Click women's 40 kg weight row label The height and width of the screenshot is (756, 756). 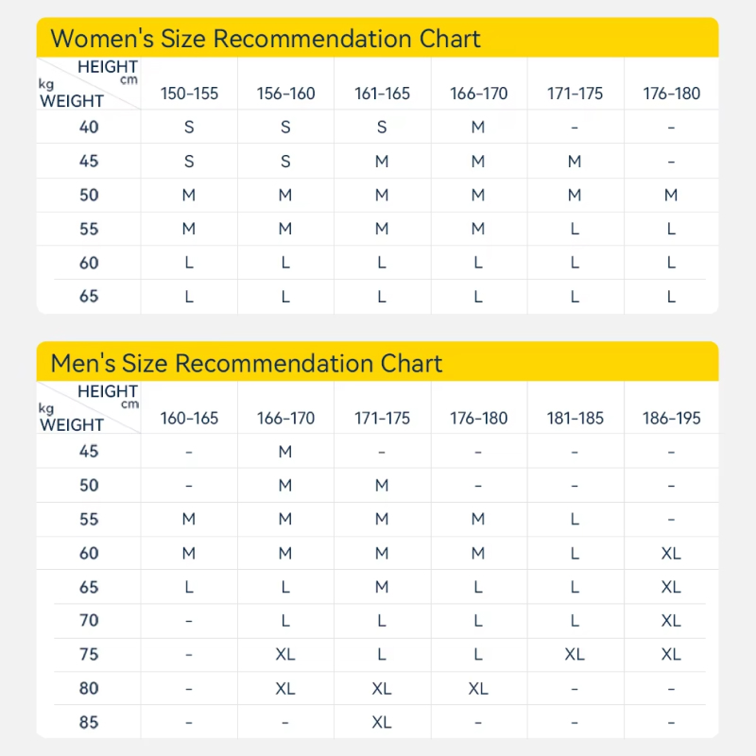[89, 127]
